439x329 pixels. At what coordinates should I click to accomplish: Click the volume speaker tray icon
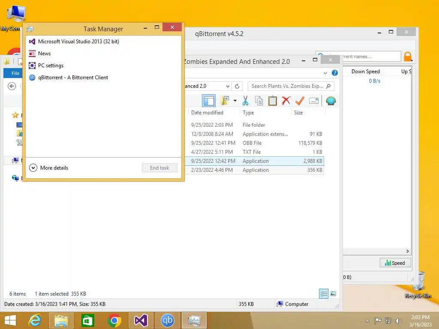click(x=398, y=321)
